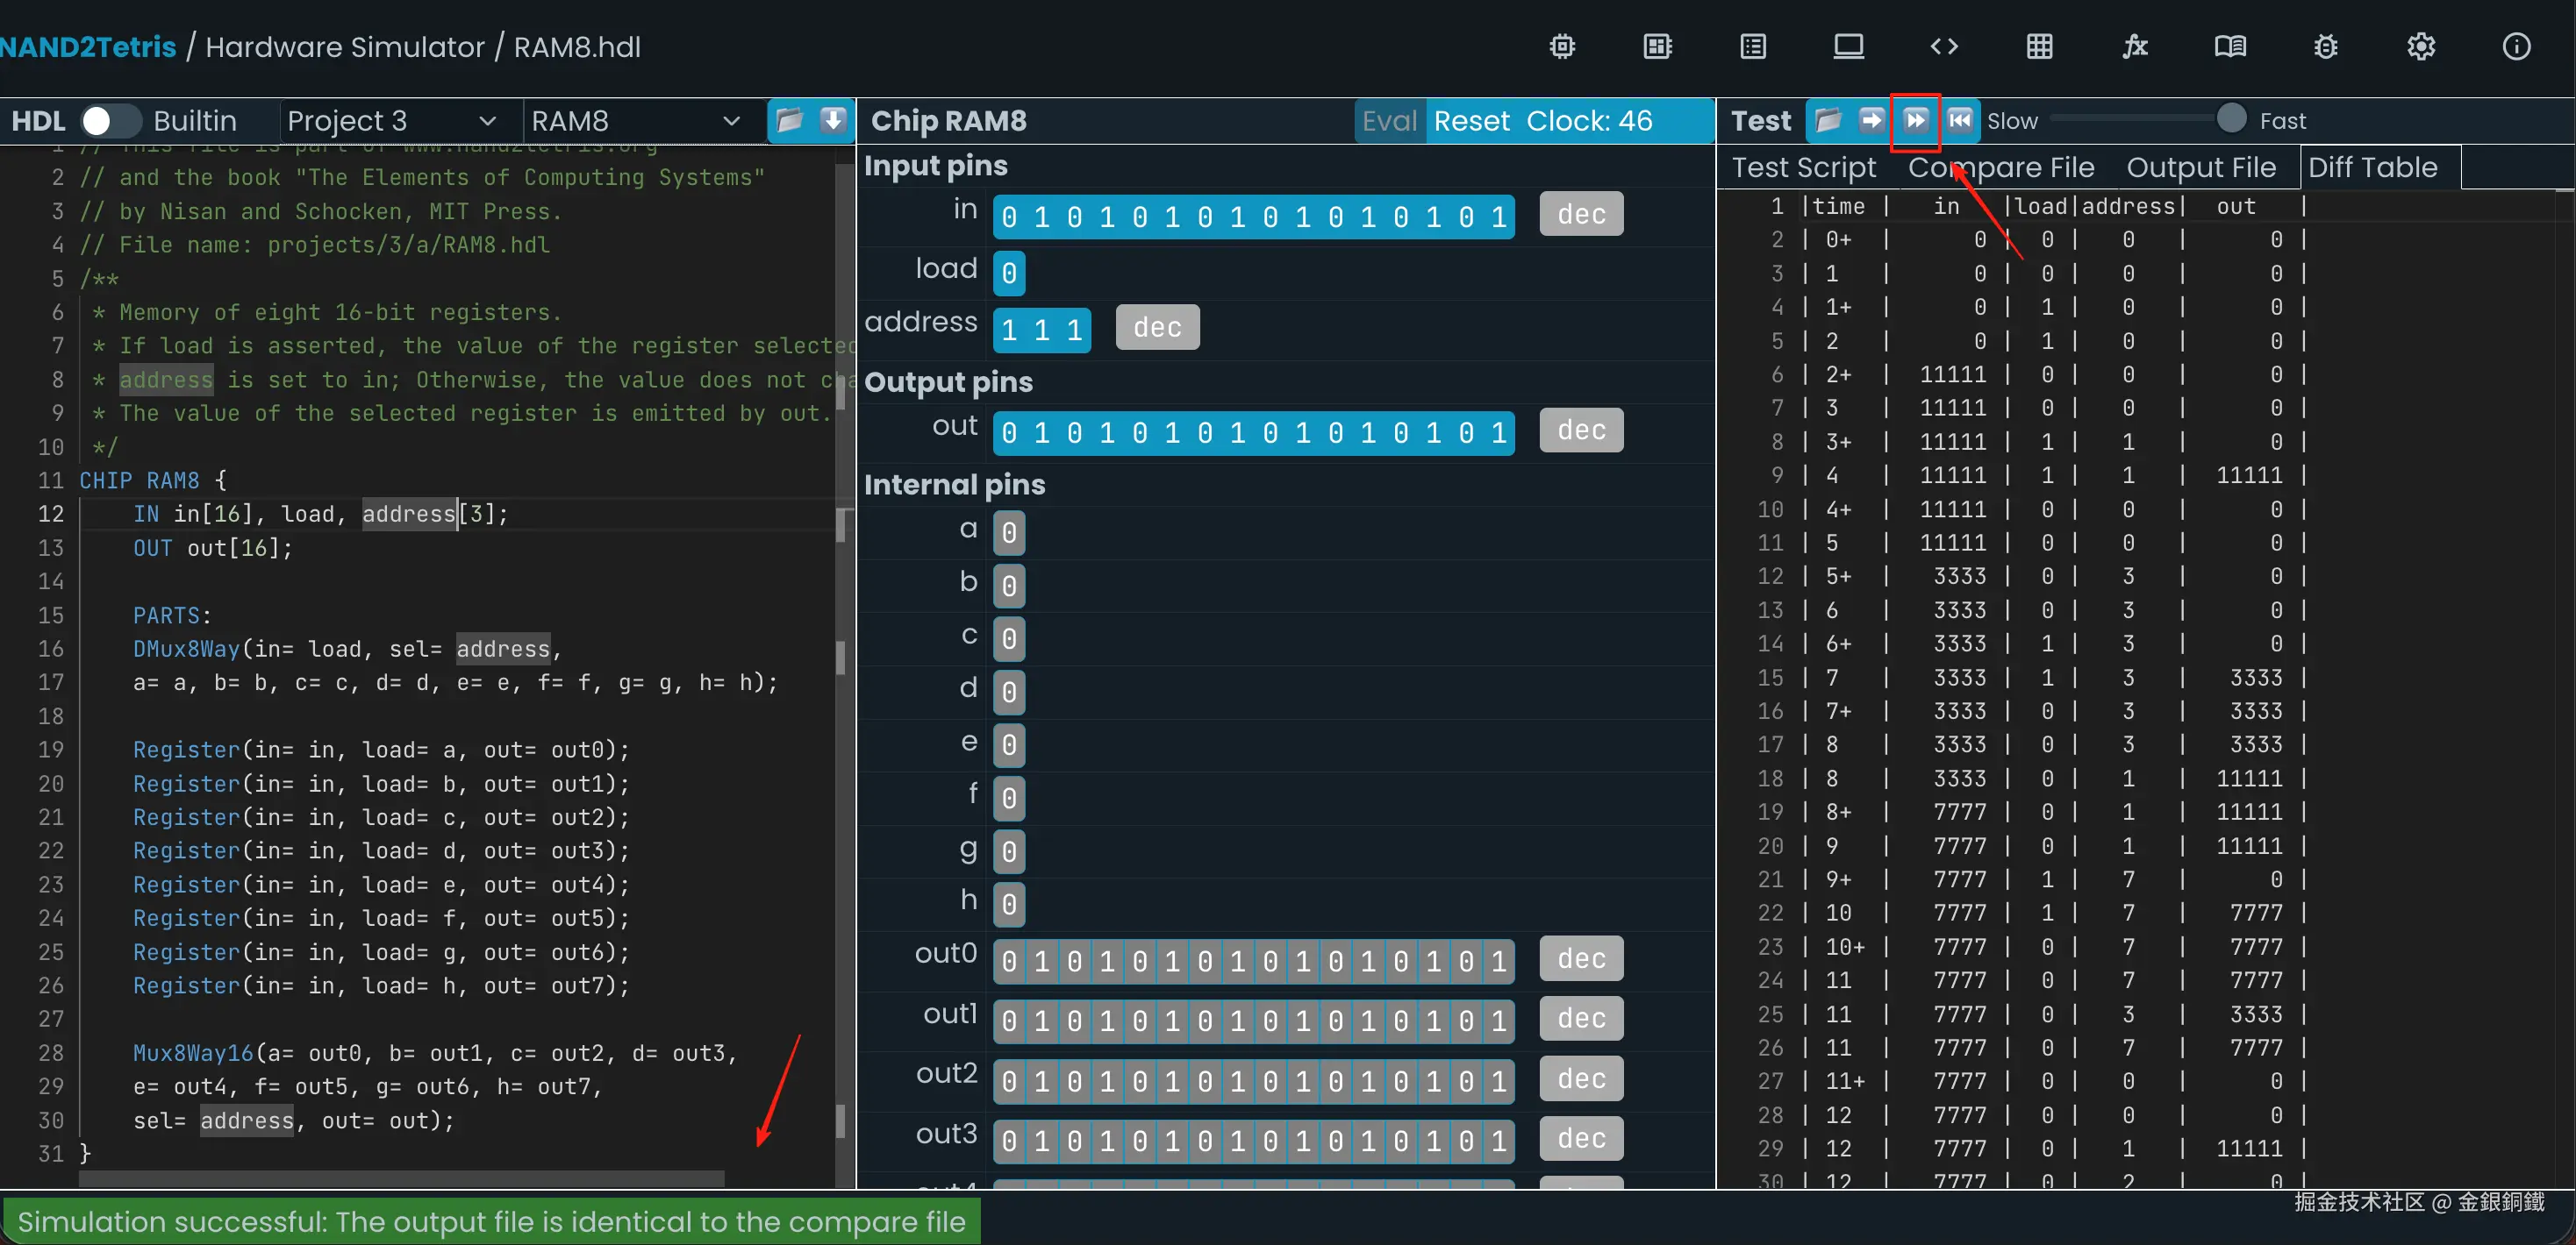2576x1245 pixels.
Task: Toggle HDL/Builtin switch
Action: coord(110,121)
